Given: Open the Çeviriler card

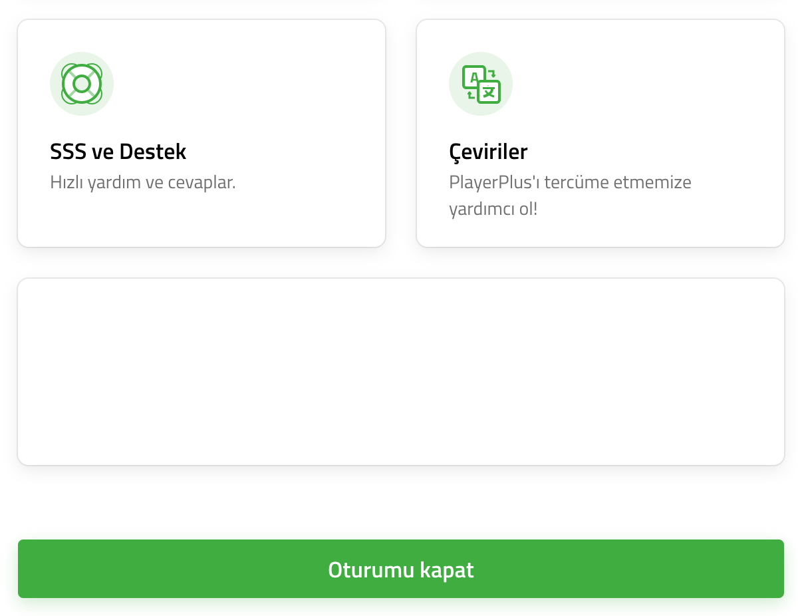Looking at the screenshot, I should click(x=600, y=133).
